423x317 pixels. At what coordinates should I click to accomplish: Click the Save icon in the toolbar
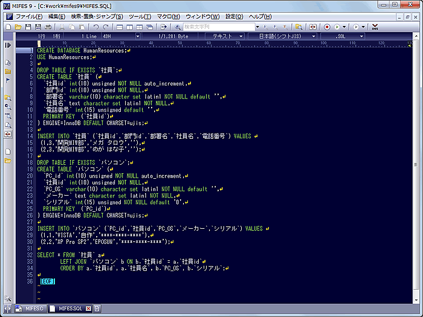(x=28, y=27)
